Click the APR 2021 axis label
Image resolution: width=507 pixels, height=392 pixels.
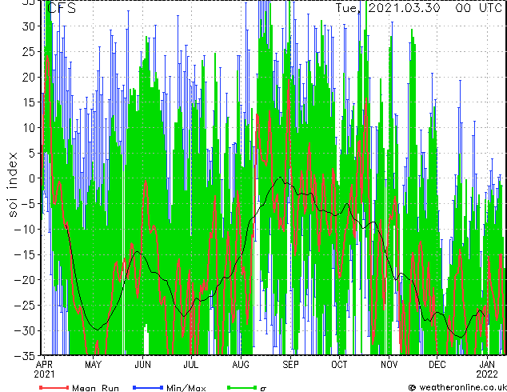point(44,370)
